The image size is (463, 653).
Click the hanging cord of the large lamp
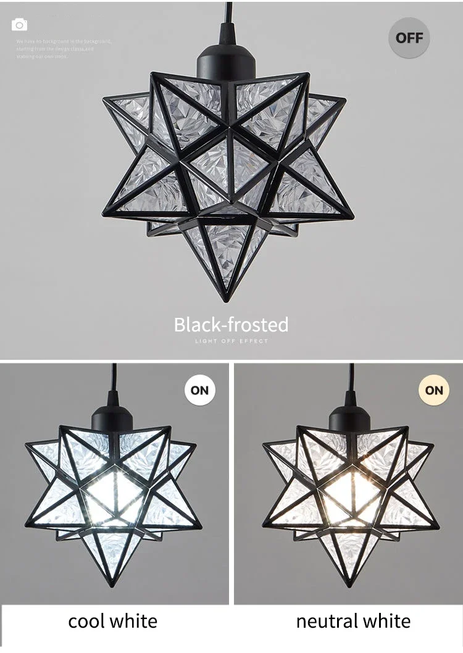tap(227, 12)
